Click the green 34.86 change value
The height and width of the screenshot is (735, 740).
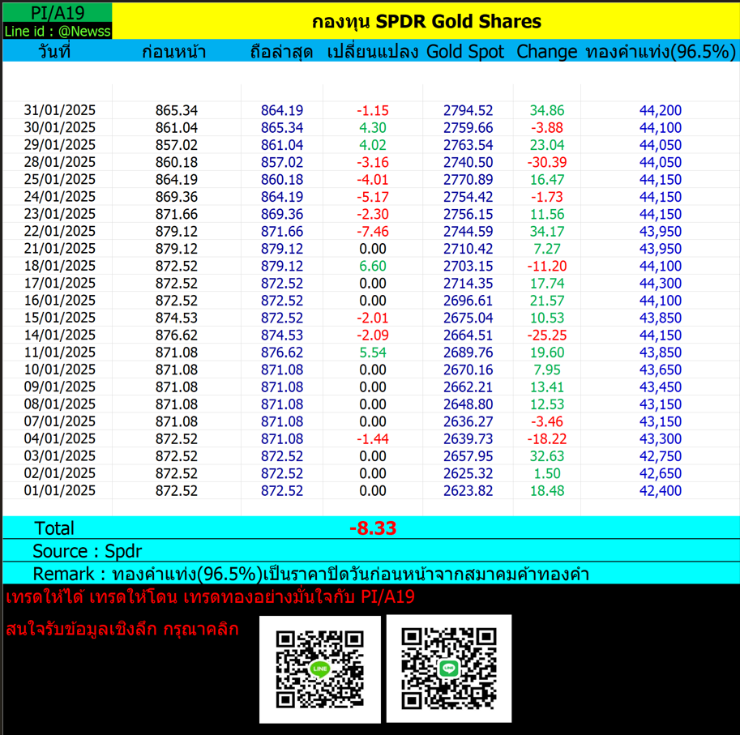tap(547, 110)
